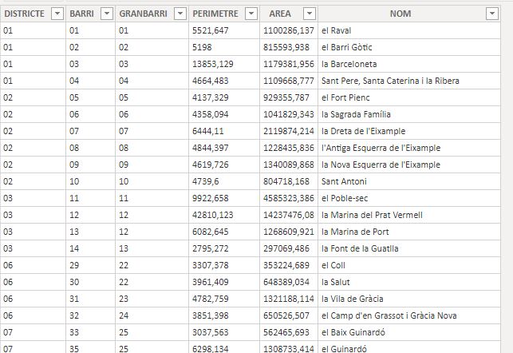
Task: Click the cell containing el Raval
Action: coord(409,30)
